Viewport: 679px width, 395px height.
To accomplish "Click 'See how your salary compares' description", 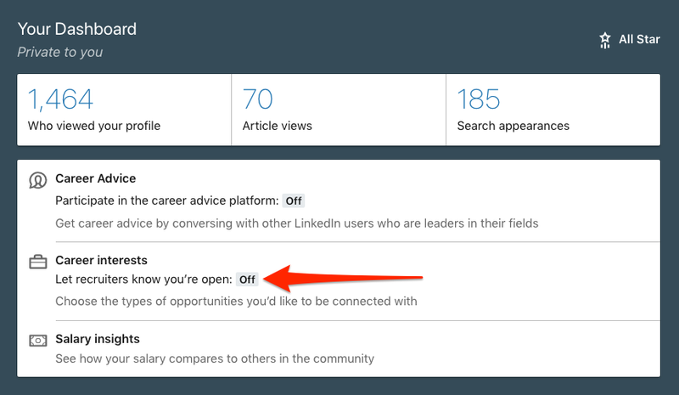I will tap(215, 358).
